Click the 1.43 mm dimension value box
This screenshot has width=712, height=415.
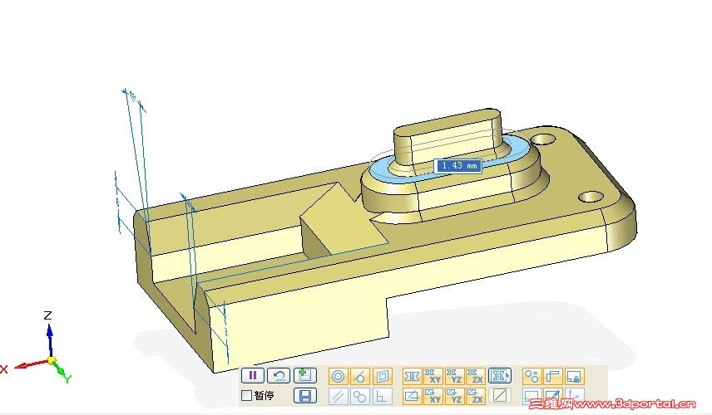click(x=458, y=166)
